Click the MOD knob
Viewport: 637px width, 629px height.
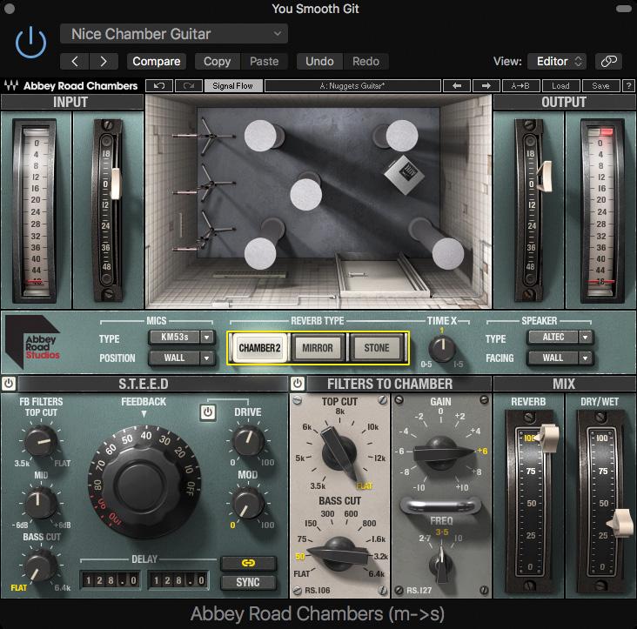pyautogui.click(x=248, y=504)
